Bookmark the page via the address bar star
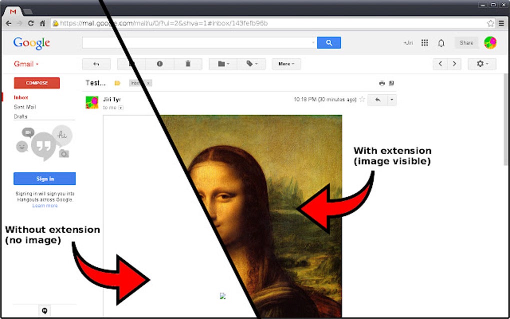510x319 pixels. click(491, 23)
